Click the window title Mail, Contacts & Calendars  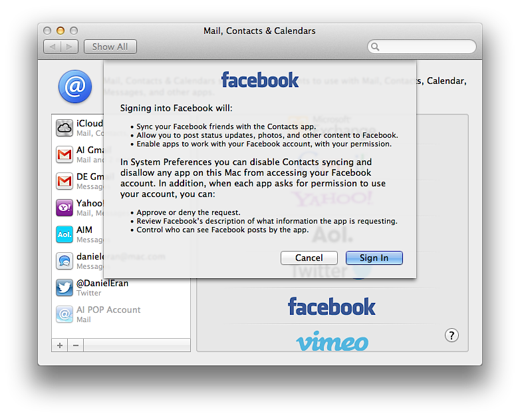(x=259, y=31)
